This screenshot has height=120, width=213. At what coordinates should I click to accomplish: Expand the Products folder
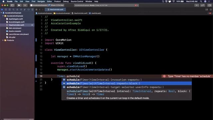[3, 40]
